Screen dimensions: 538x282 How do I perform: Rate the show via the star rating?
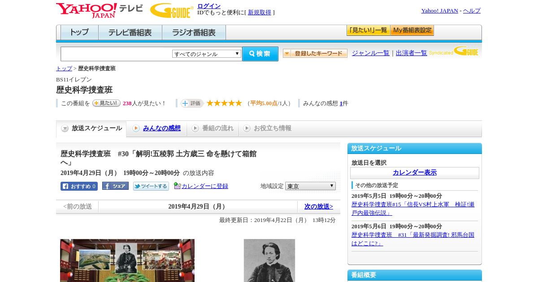coord(224,103)
